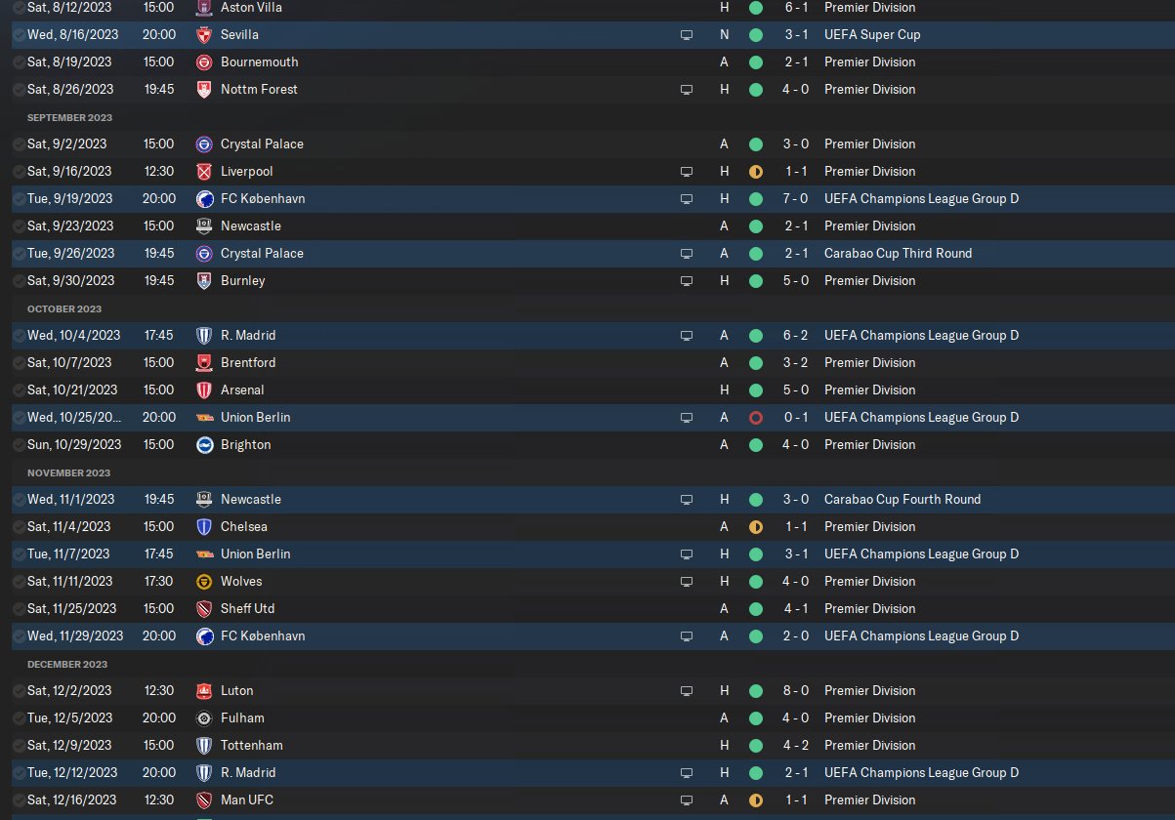Click the Chelsea club badge icon

click(204, 526)
